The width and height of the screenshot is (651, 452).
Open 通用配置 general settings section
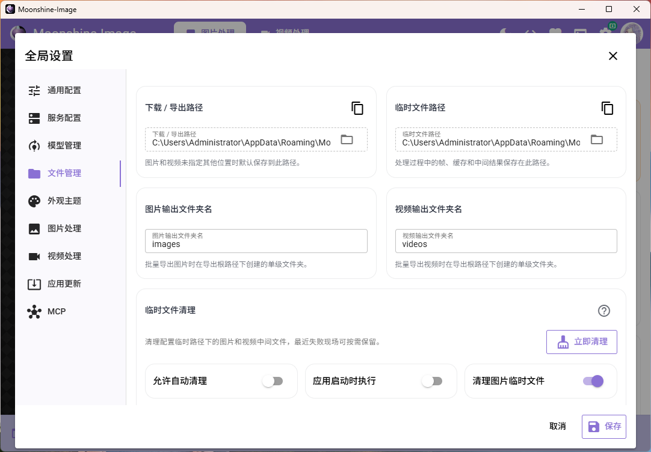click(x=70, y=90)
